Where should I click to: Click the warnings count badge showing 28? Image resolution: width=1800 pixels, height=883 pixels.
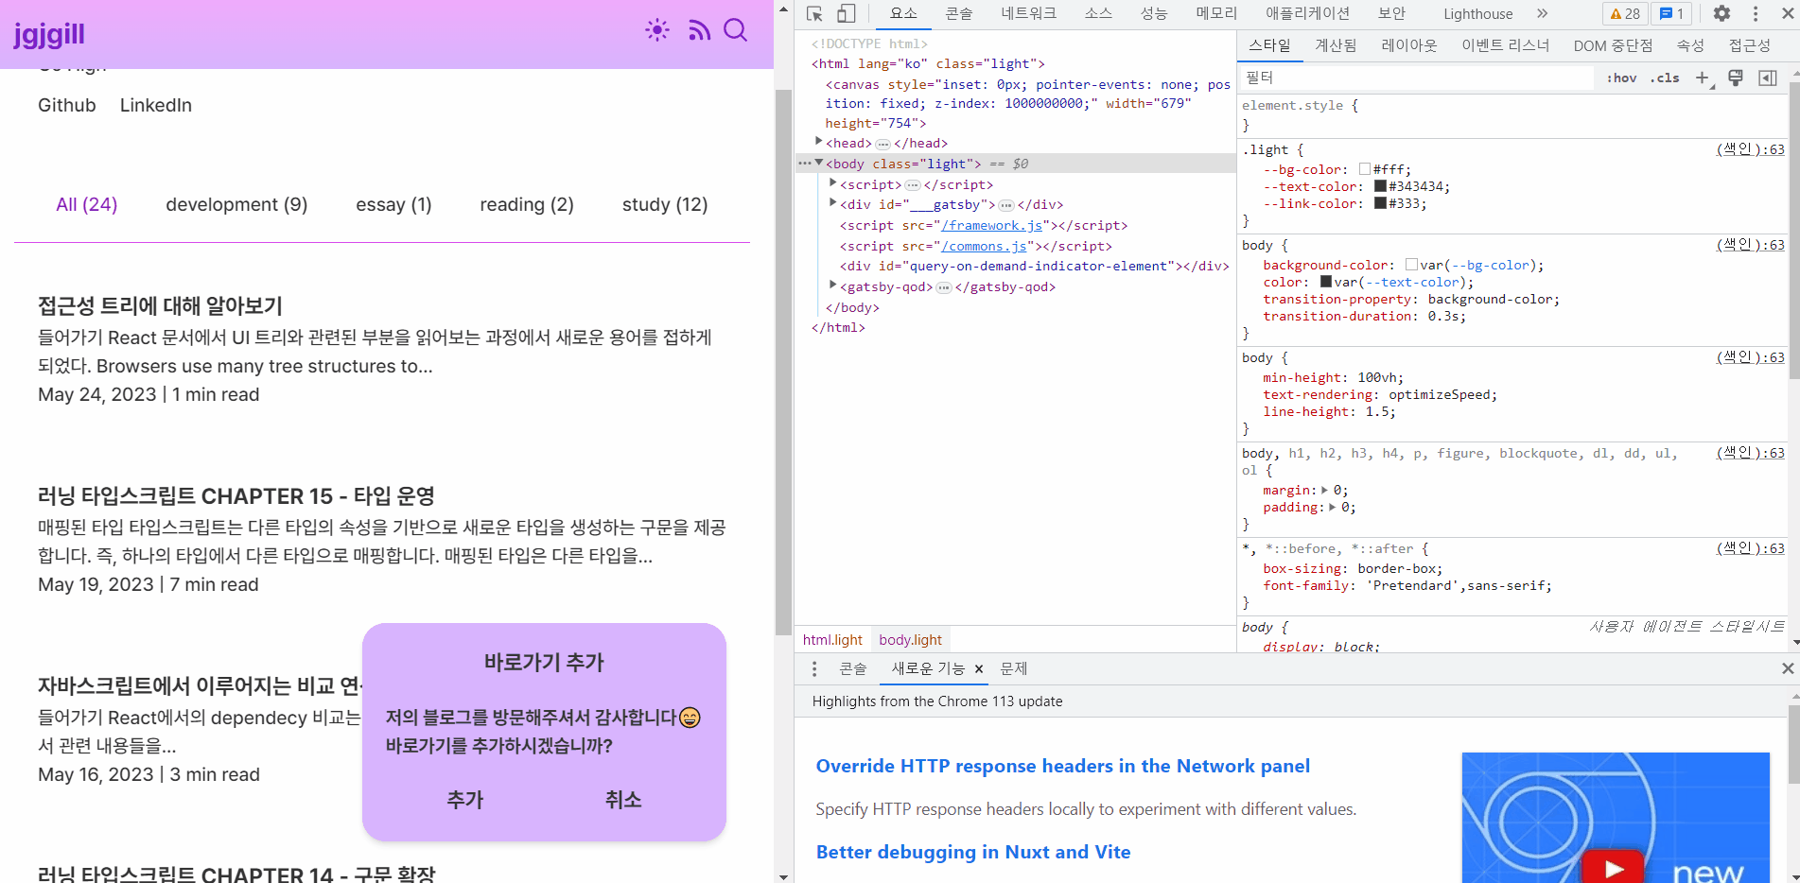click(x=1624, y=13)
